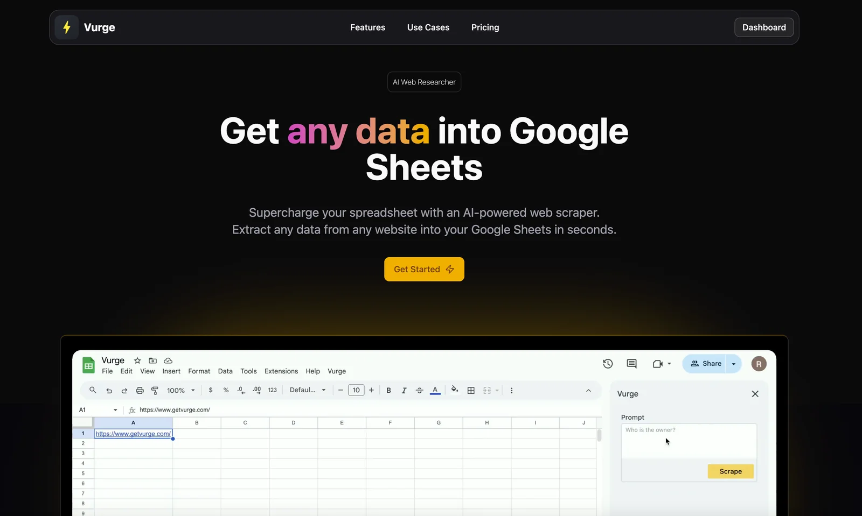Image resolution: width=862 pixels, height=516 pixels.
Task: Open the 100% zoom dropdown
Action: click(x=181, y=391)
